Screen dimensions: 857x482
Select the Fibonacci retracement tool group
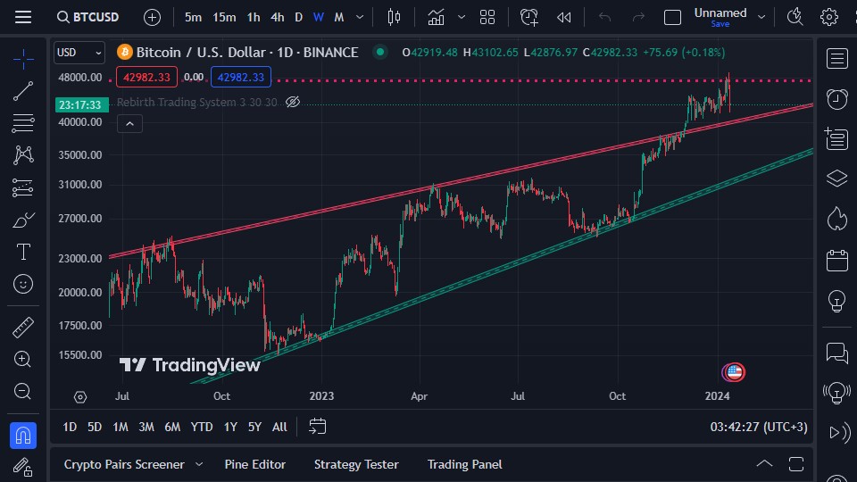pos(23,123)
